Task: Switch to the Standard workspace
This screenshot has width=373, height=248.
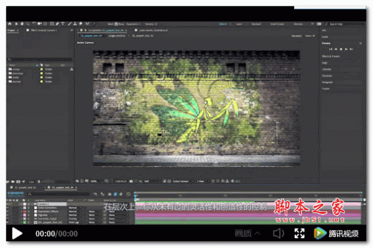Action: pos(256,24)
